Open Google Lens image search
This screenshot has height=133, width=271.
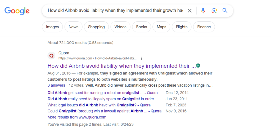(x=214, y=11)
